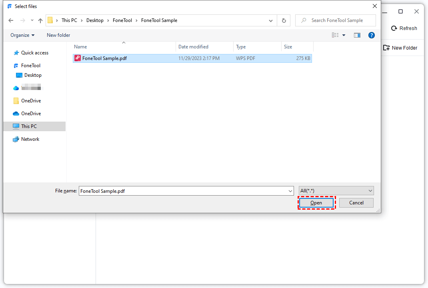
Task: Toggle the preview pane icon
Action: pos(357,35)
